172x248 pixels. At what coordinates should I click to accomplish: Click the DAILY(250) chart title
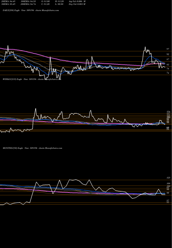tap(31, 10)
